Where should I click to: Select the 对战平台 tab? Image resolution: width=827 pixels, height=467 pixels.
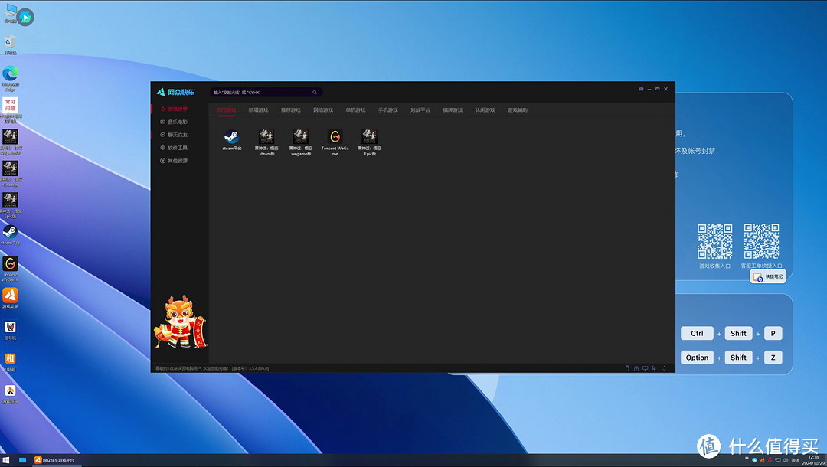(x=420, y=110)
